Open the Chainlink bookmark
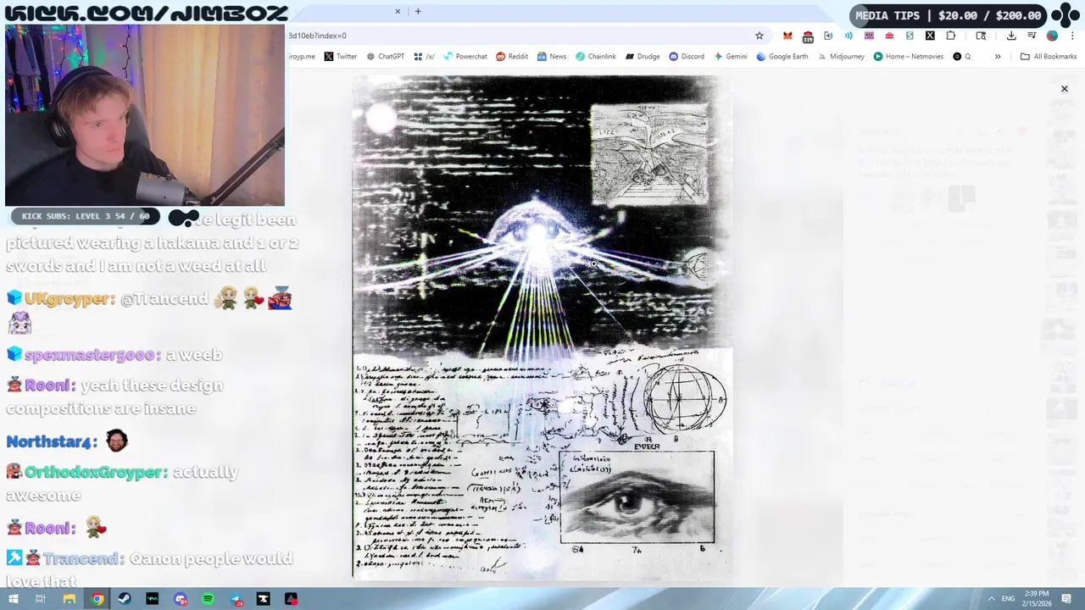1085x610 pixels. click(x=595, y=56)
